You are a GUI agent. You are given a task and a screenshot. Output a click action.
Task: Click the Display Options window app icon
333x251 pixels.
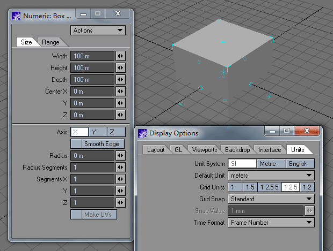(x=142, y=133)
